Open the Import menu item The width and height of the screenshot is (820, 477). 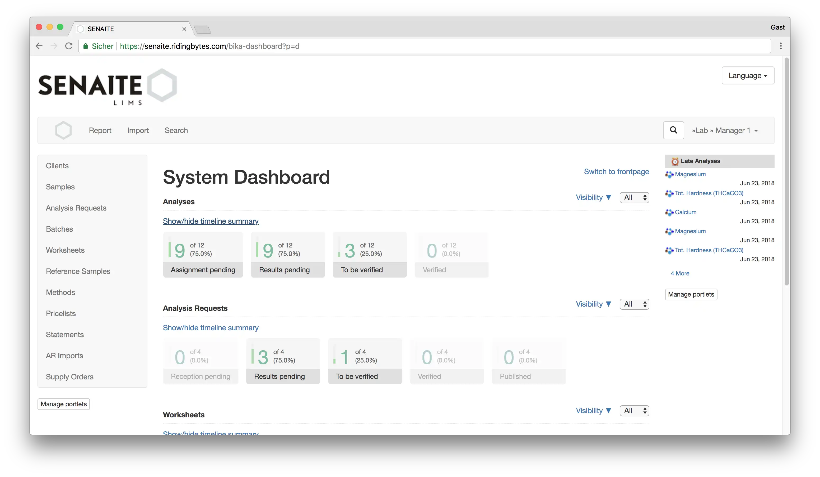138,130
